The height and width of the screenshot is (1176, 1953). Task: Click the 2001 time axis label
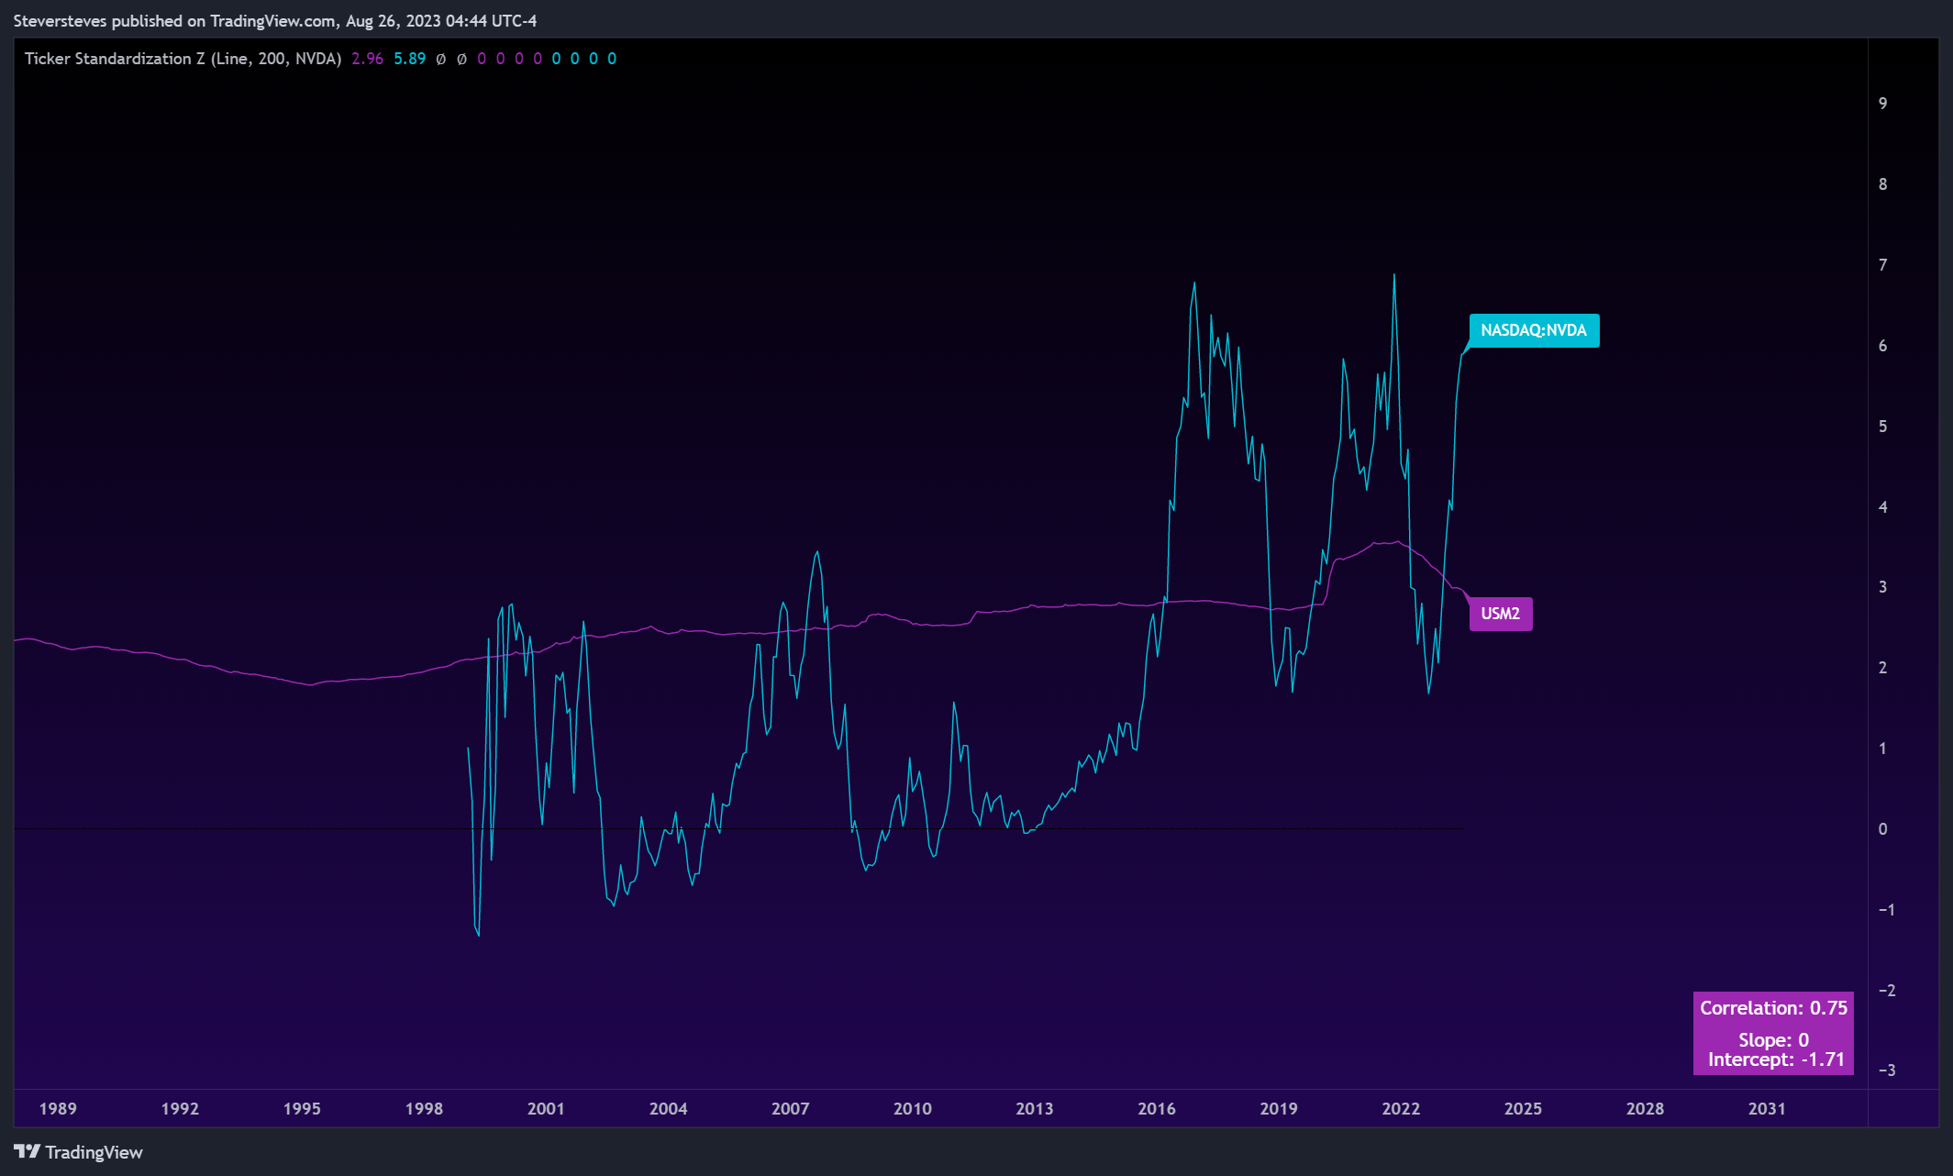click(x=546, y=1108)
